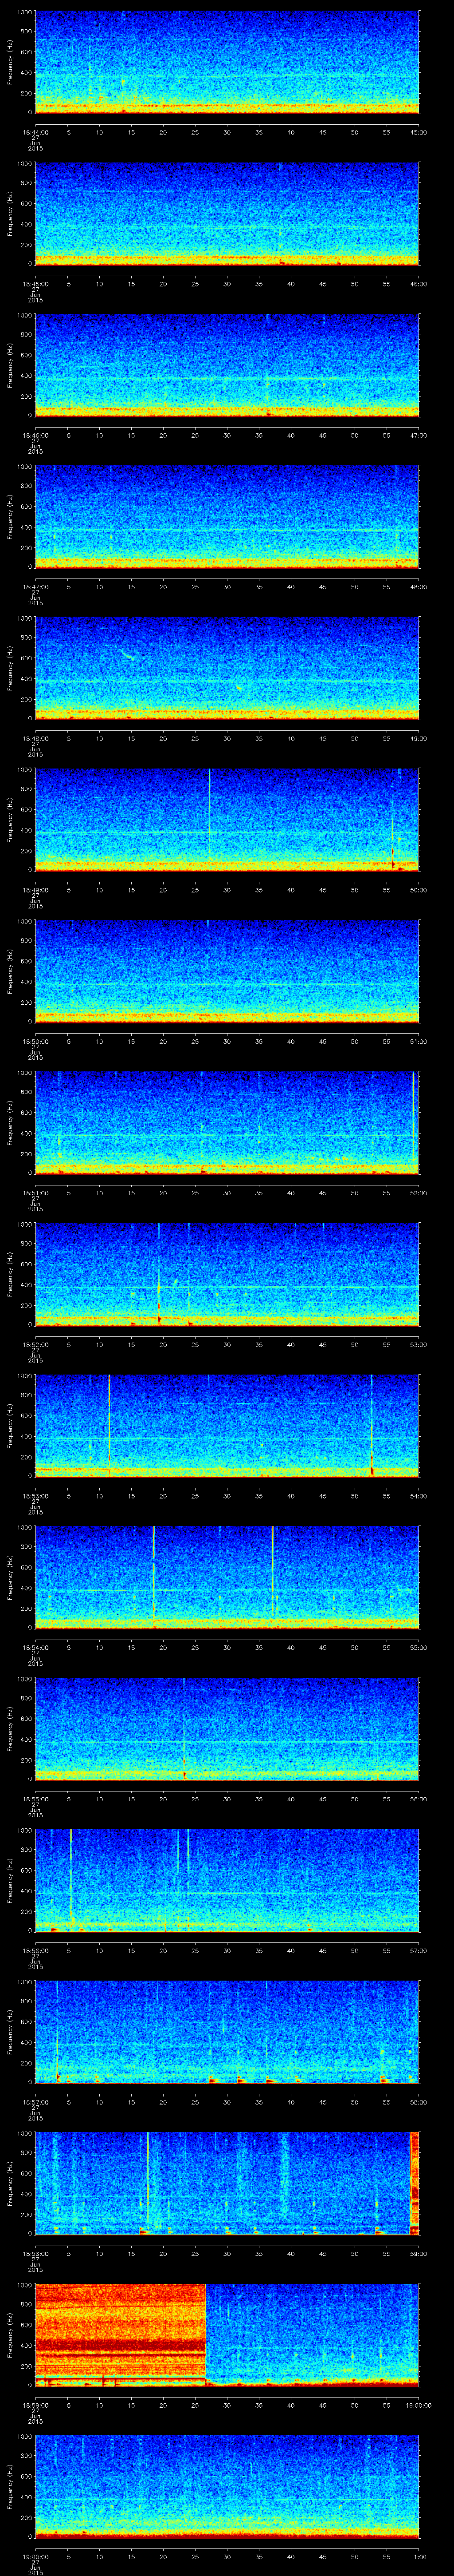Select the spectrogram panel starting at 18:58:00
Image resolution: width=454 pixels, height=2576 pixels.
227,2183
